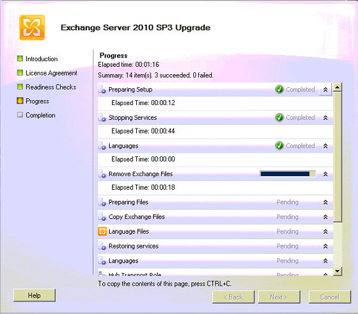Click Completed status for Stopping Services
Screen dimensions: 358x314
[x=300, y=117]
